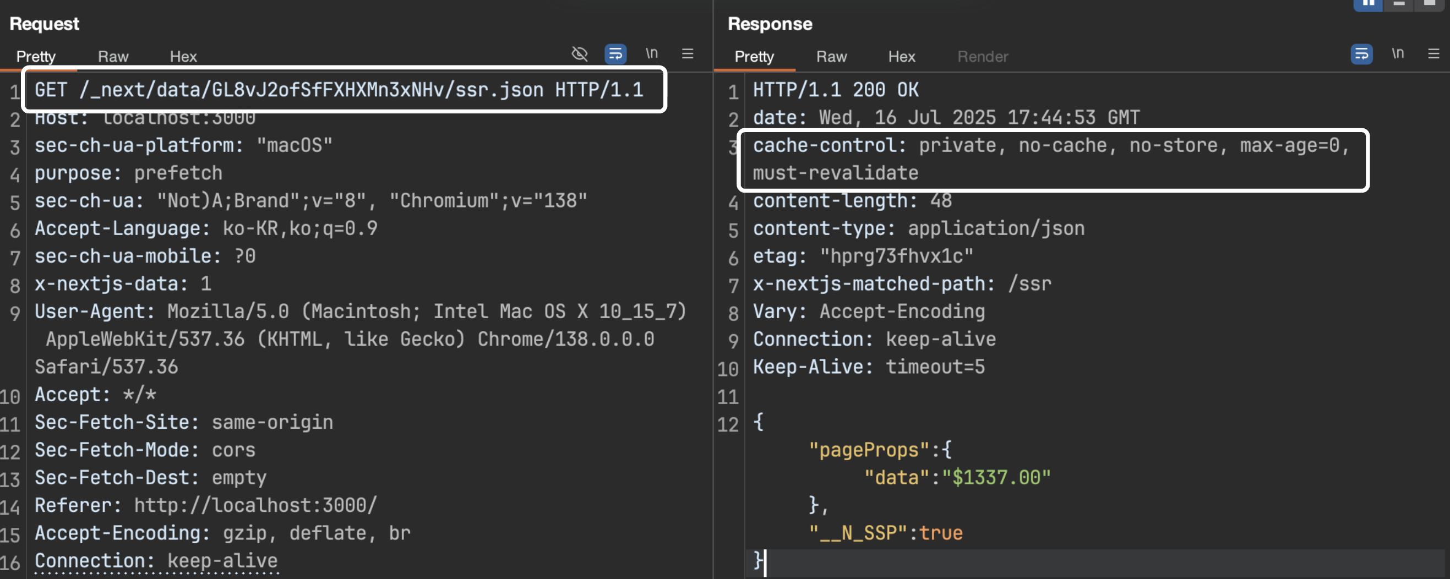Image resolution: width=1450 pixels, height=579 pixels.
Task: Switch to the Request Hex tab
Action: 183,56
